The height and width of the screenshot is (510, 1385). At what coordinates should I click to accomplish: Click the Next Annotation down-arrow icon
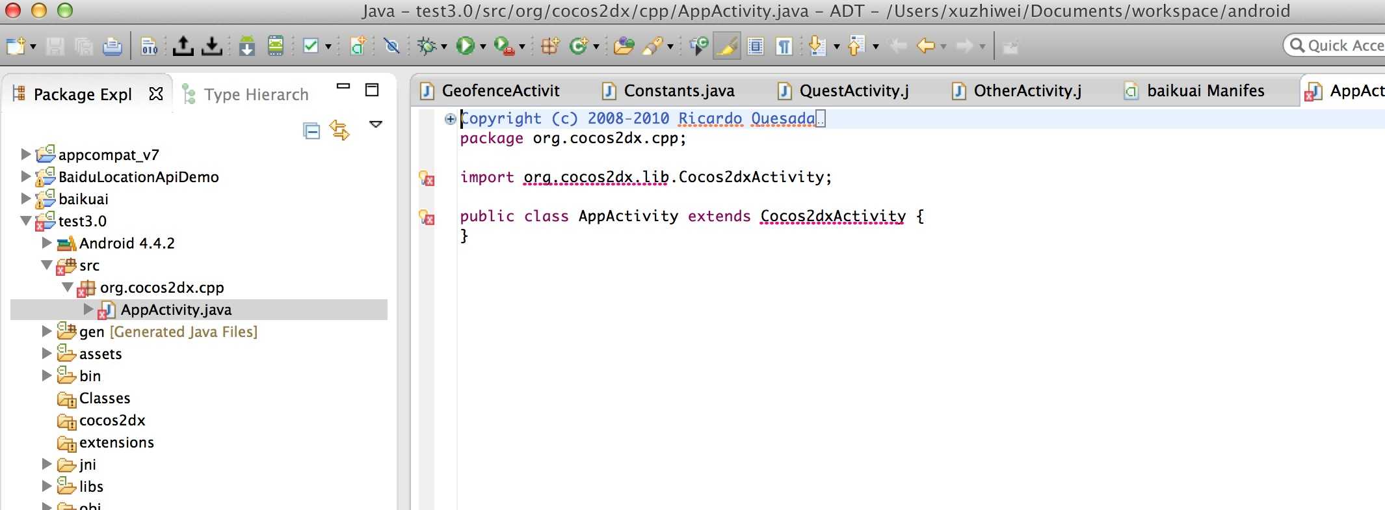point(817,46)
